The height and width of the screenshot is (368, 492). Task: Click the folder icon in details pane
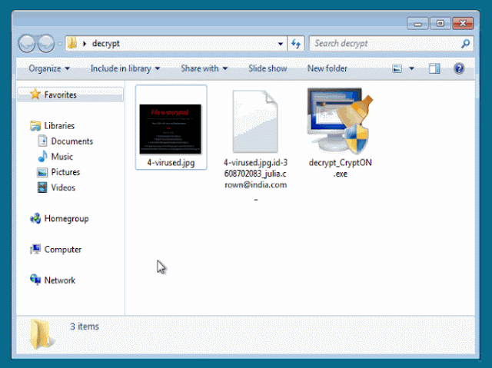click(42, 335)
